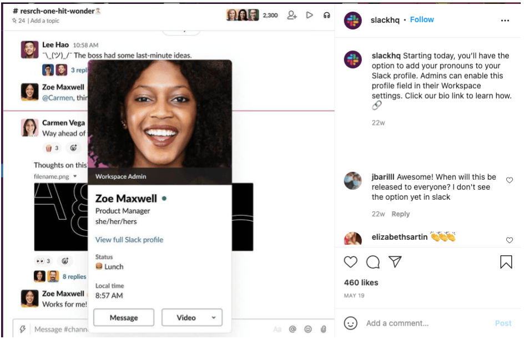Follow the slackhq account
This screenshot has width=524, height=344.
coord(422,19)
